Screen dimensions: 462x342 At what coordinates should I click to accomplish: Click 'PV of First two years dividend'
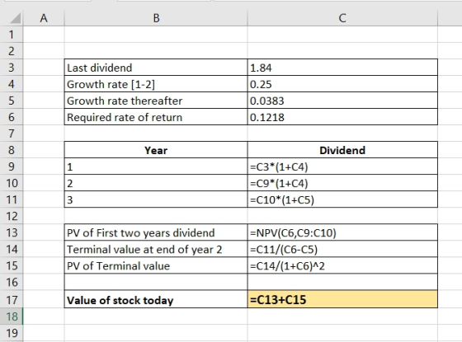pos(156,232)
